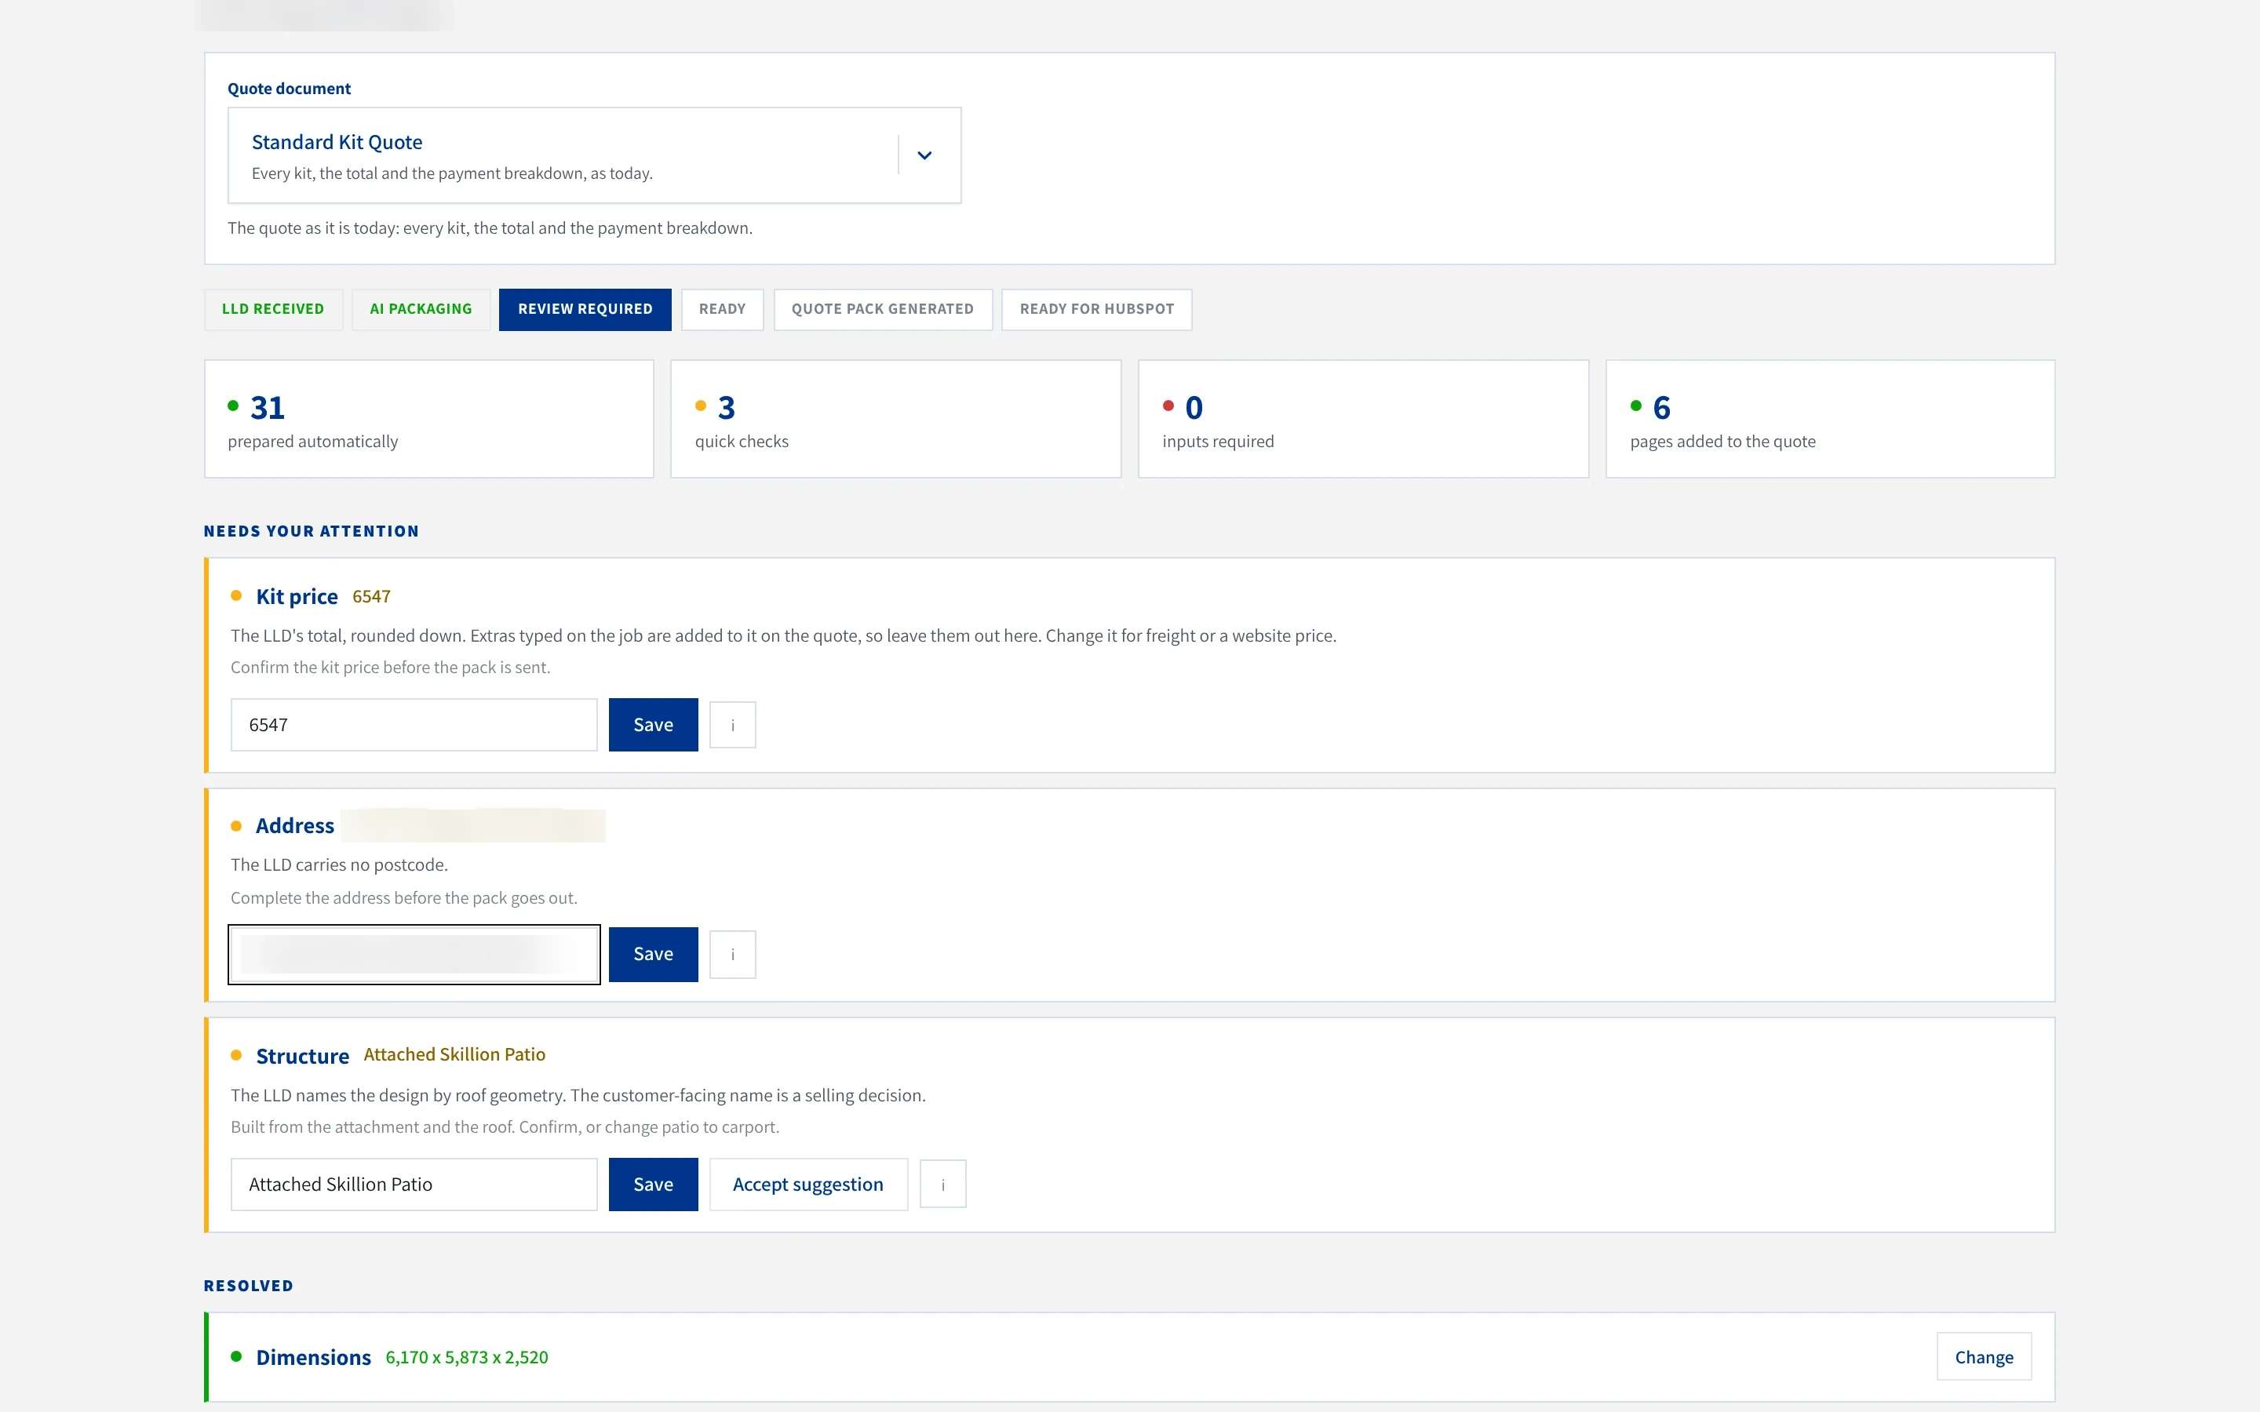Click the NEEDS YOUR ATTENTION section label
Image resolution: width=2260 pixels, height=1412 pixels.
point(311,531)
